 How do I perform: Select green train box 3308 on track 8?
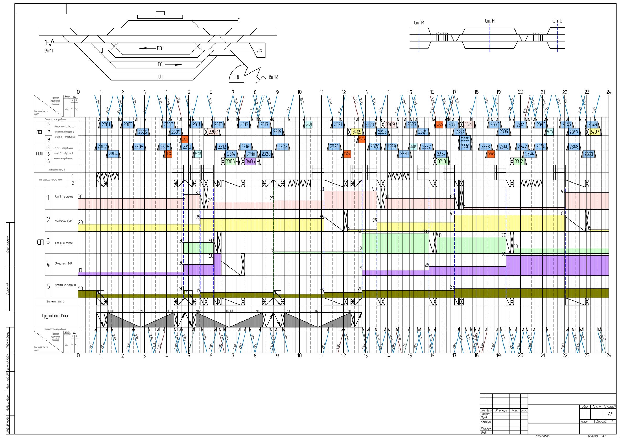point(230,161)
